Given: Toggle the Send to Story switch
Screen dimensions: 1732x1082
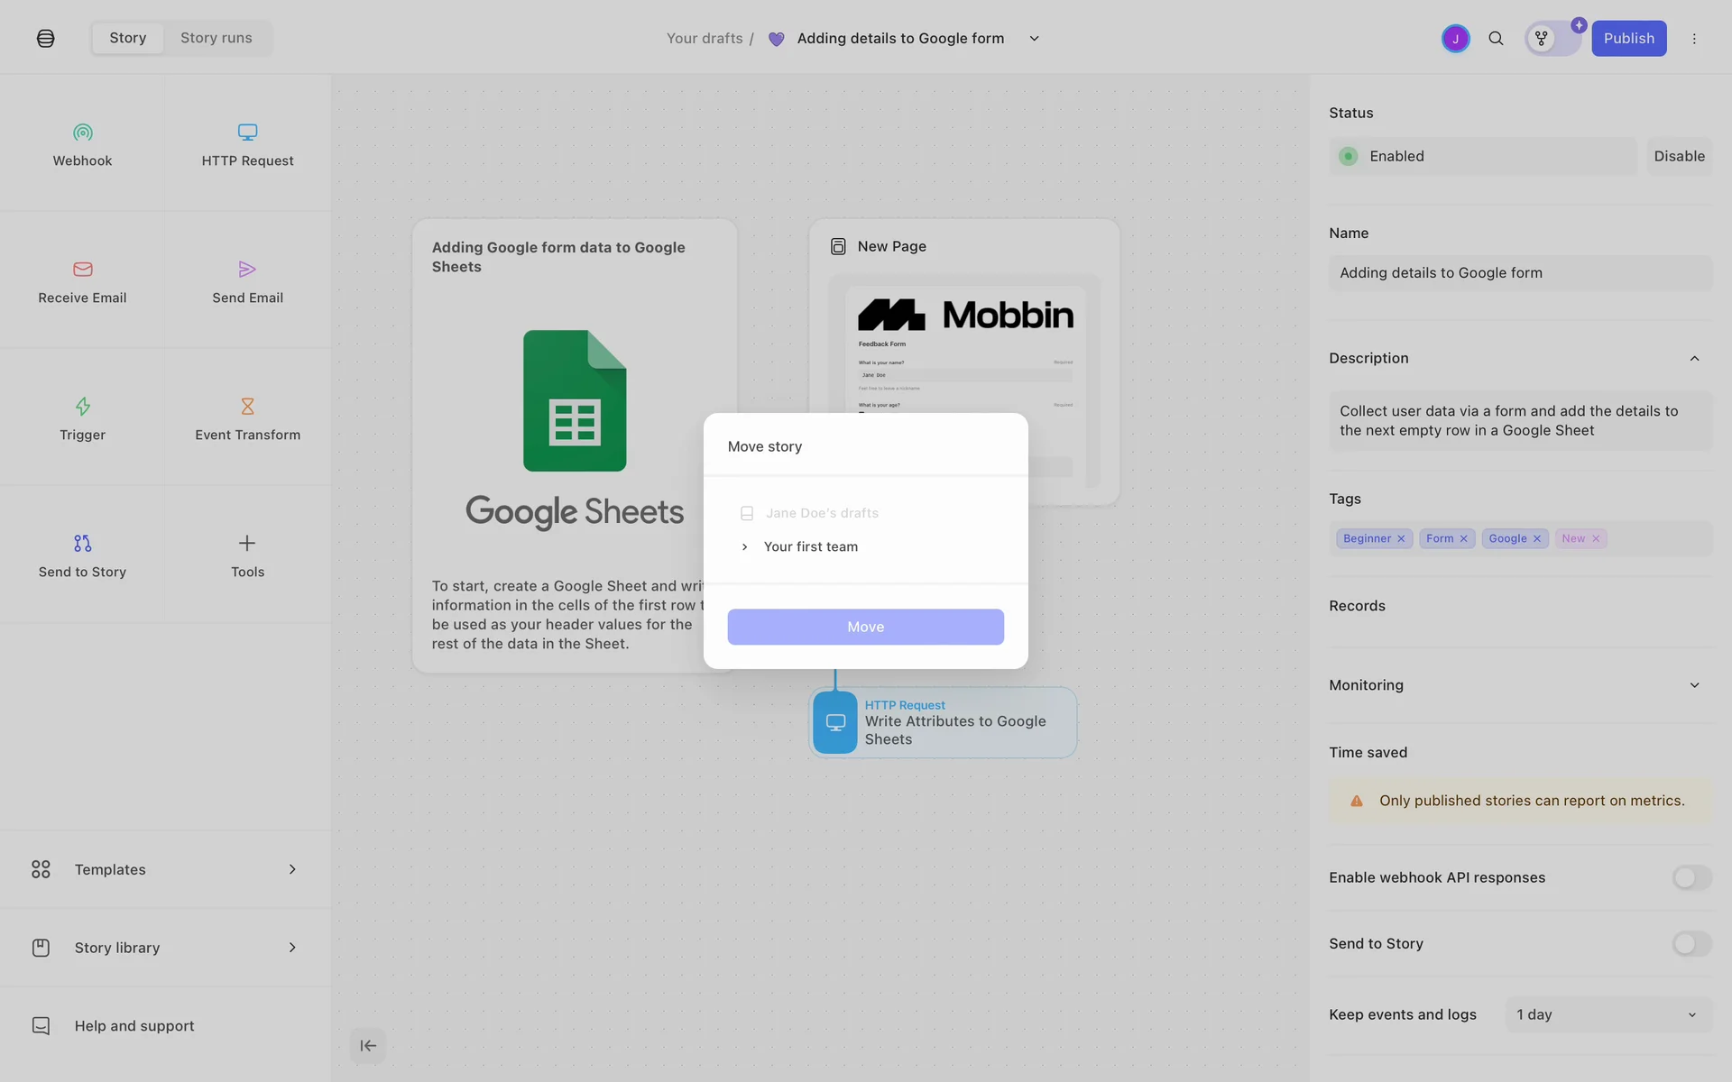Looking at the screenshot, I should coord(1691,944).
